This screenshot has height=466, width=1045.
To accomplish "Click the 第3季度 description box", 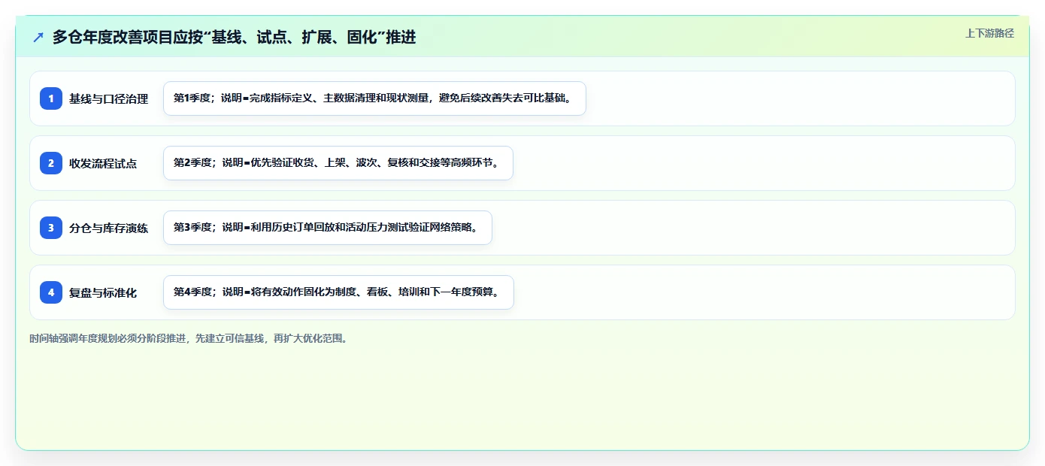I will click(328, 228).
